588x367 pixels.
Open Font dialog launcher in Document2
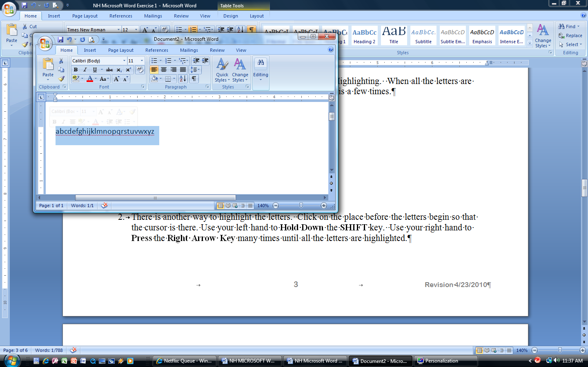143,87
